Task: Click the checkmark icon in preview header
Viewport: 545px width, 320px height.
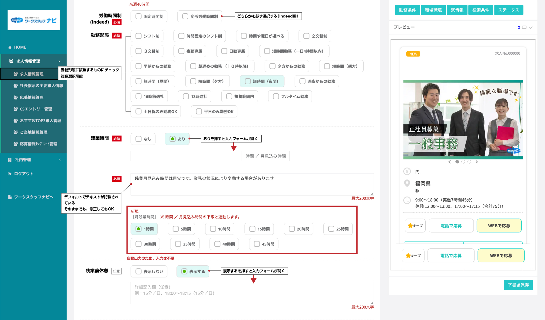Action: pyautogui.click(x=531, y=27)
